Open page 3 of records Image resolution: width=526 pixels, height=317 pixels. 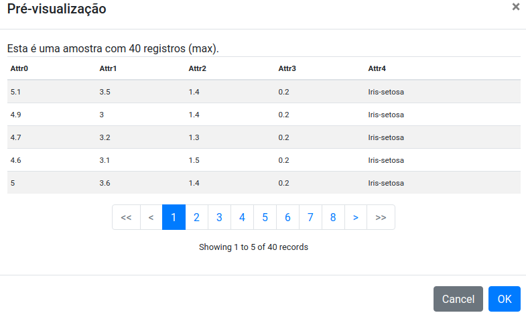coord(219,217)
